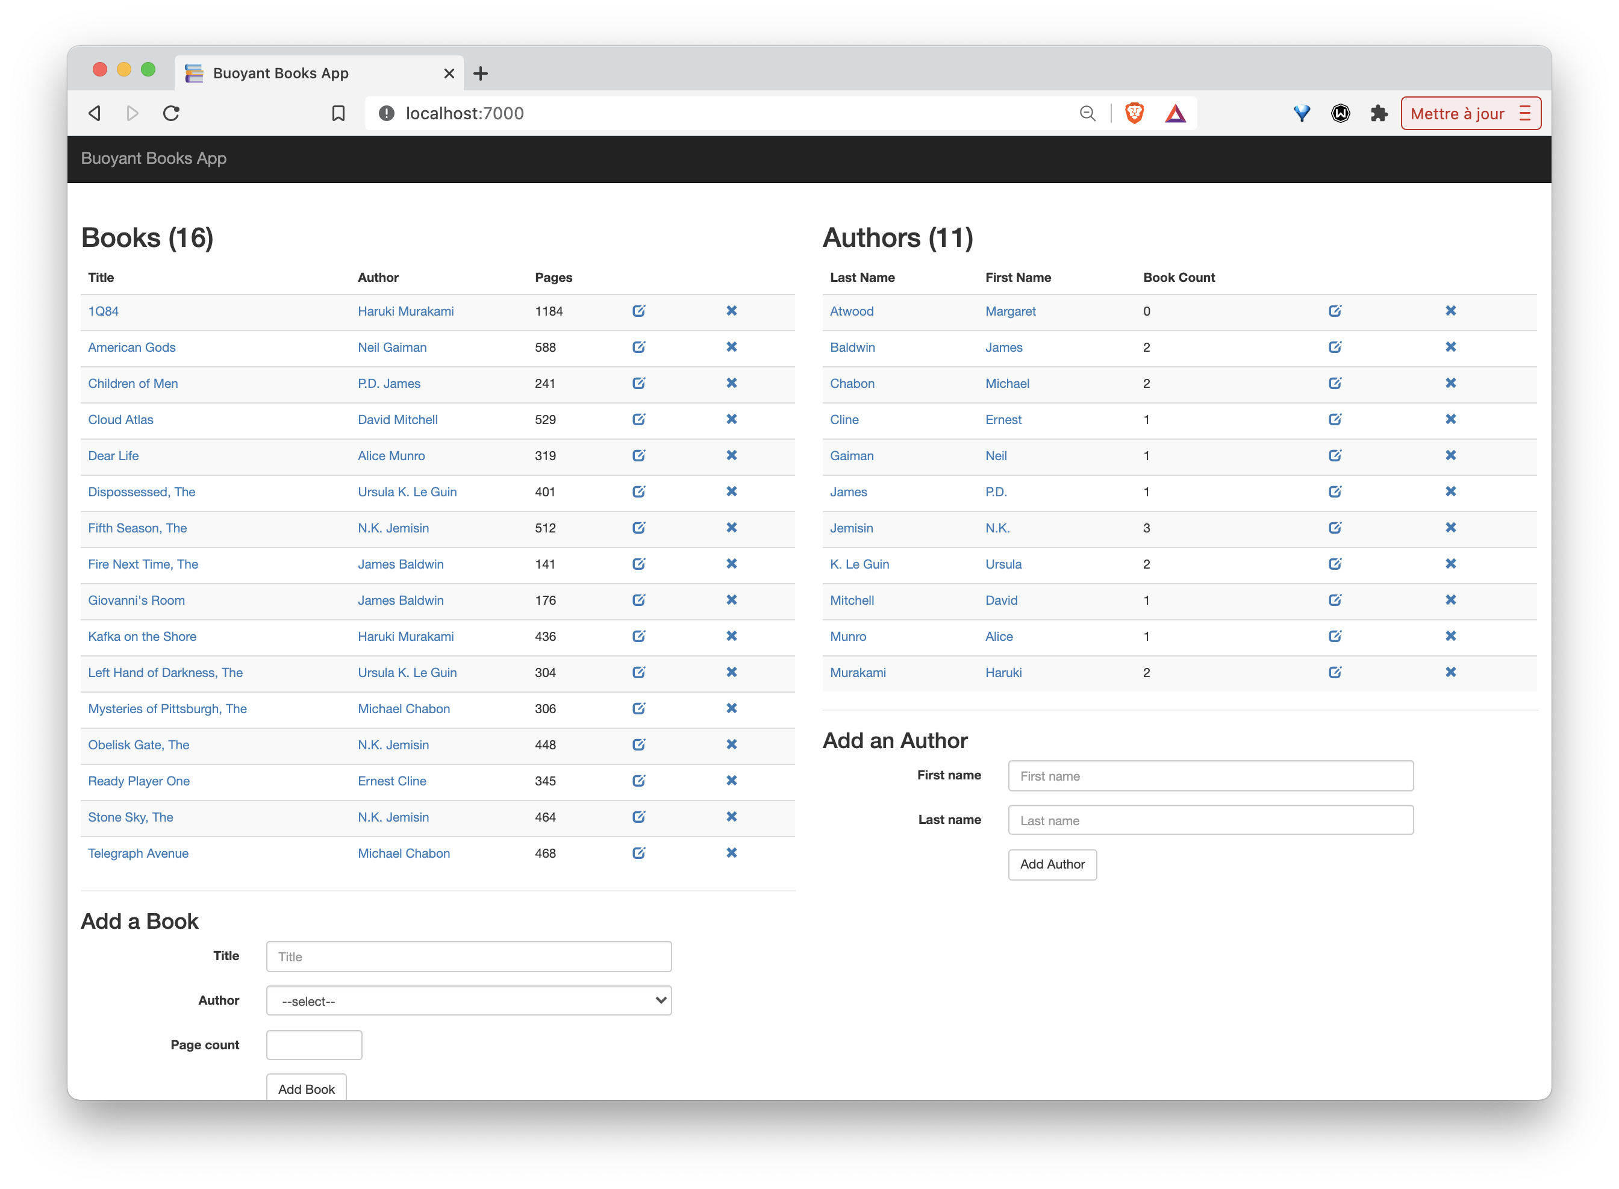Delete the Fifth Season, The book
This screenshot has width=1619, height=1189.
731,528
